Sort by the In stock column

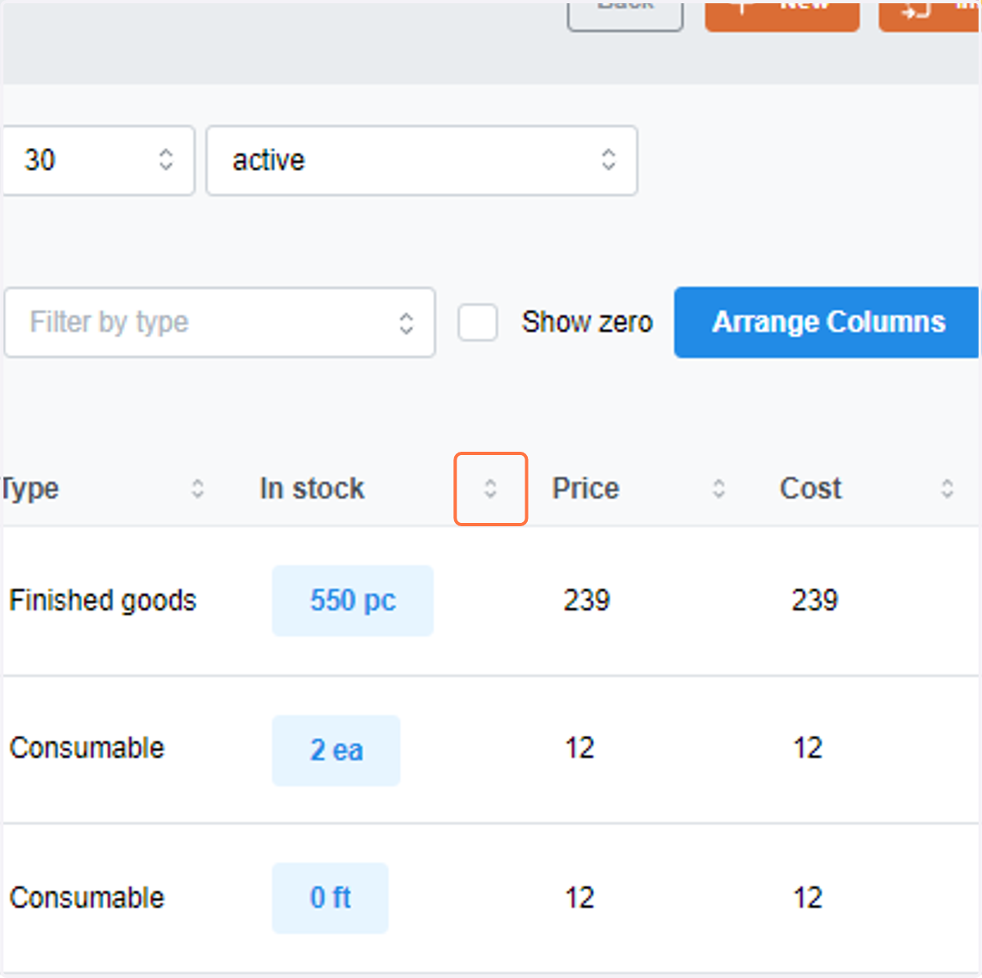pos(490,489)
